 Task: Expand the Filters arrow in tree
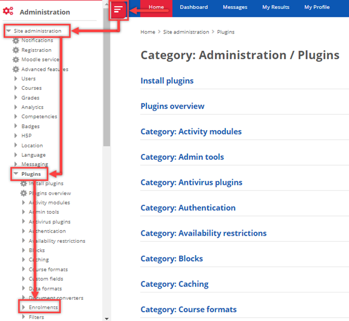(x=23, y=317)
